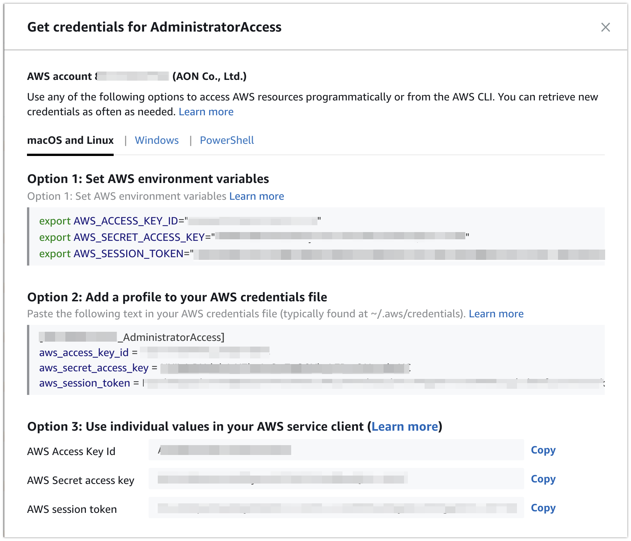Copy the AWS Secret access key
The width and height of the screenshot is (631, 541).
tap(543, 479)
